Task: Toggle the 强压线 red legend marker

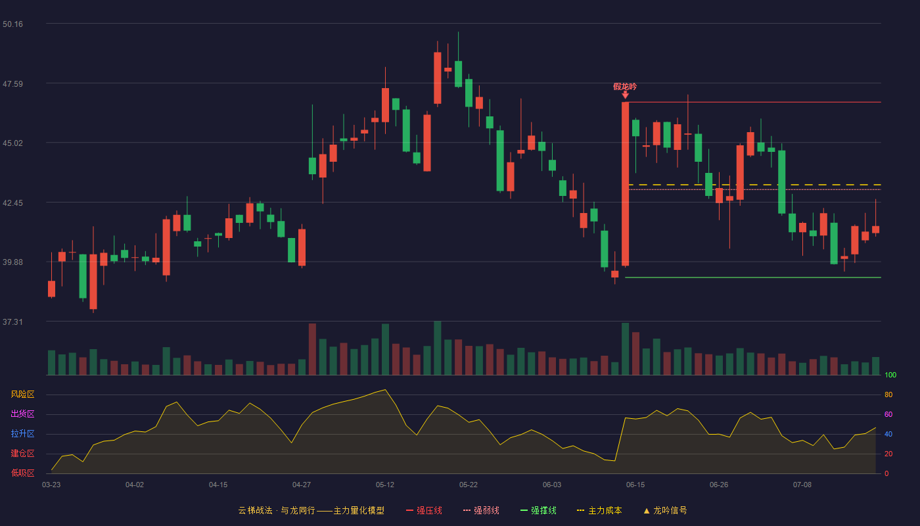Action: (409, 510)
